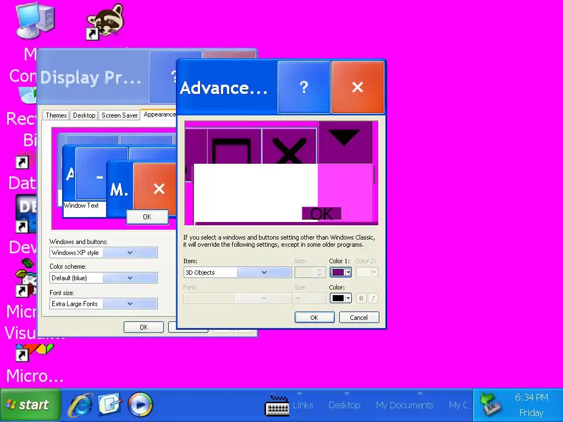Click the system tray network icon

coord(490,405)
